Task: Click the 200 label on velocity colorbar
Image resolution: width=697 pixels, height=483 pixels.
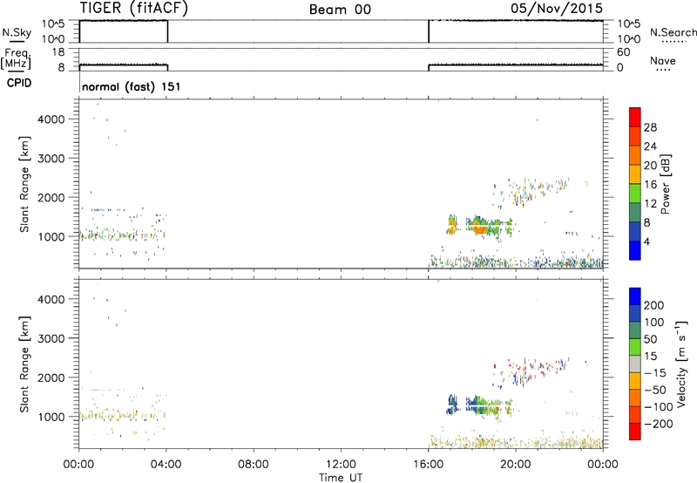Action: pyautogui.click(x=654, y=305)
